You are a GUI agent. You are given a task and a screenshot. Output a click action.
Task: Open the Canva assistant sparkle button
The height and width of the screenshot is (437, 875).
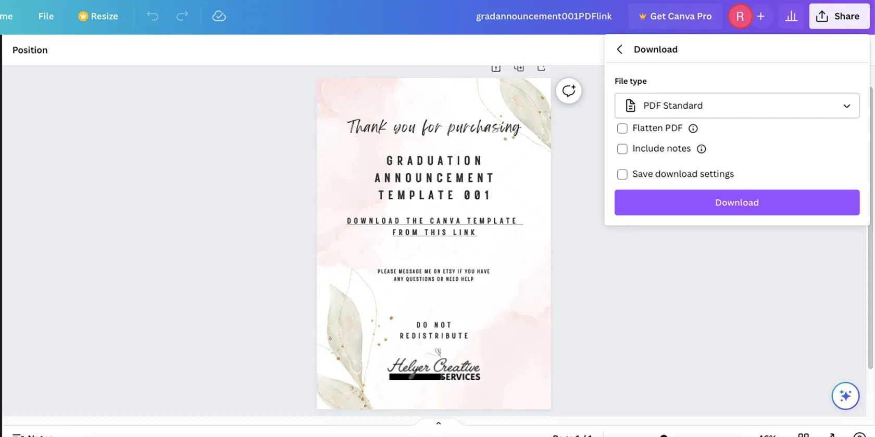point(845,396)
